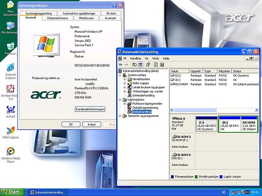The height and width of the screenshot is (196, 262).
Task: Click the language indicator NO in taskbar
Action: (224, 192)
